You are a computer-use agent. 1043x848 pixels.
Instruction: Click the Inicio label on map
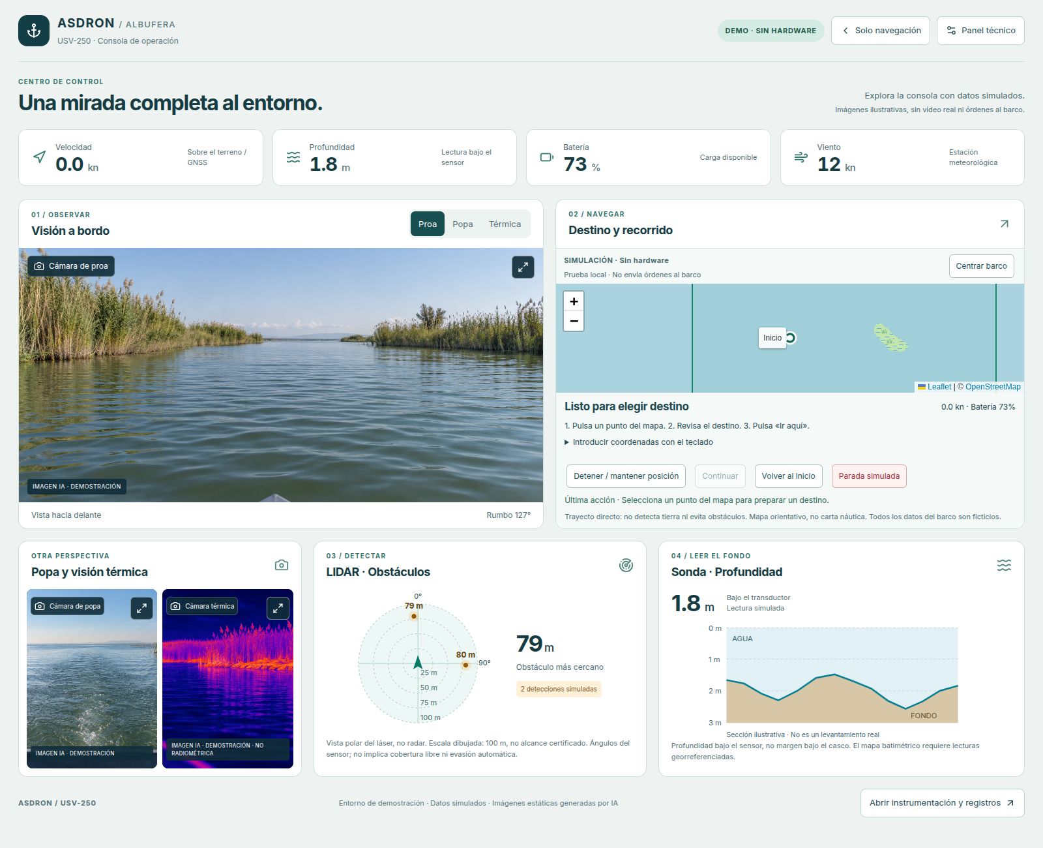[772, 338]
